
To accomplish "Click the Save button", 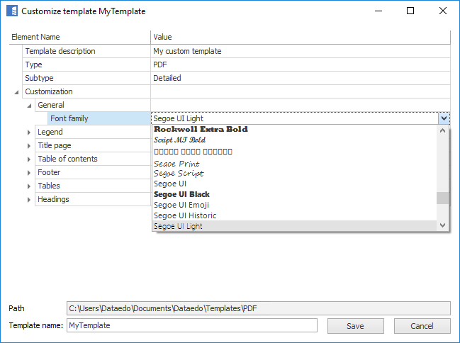I will [x=355, y=326].
